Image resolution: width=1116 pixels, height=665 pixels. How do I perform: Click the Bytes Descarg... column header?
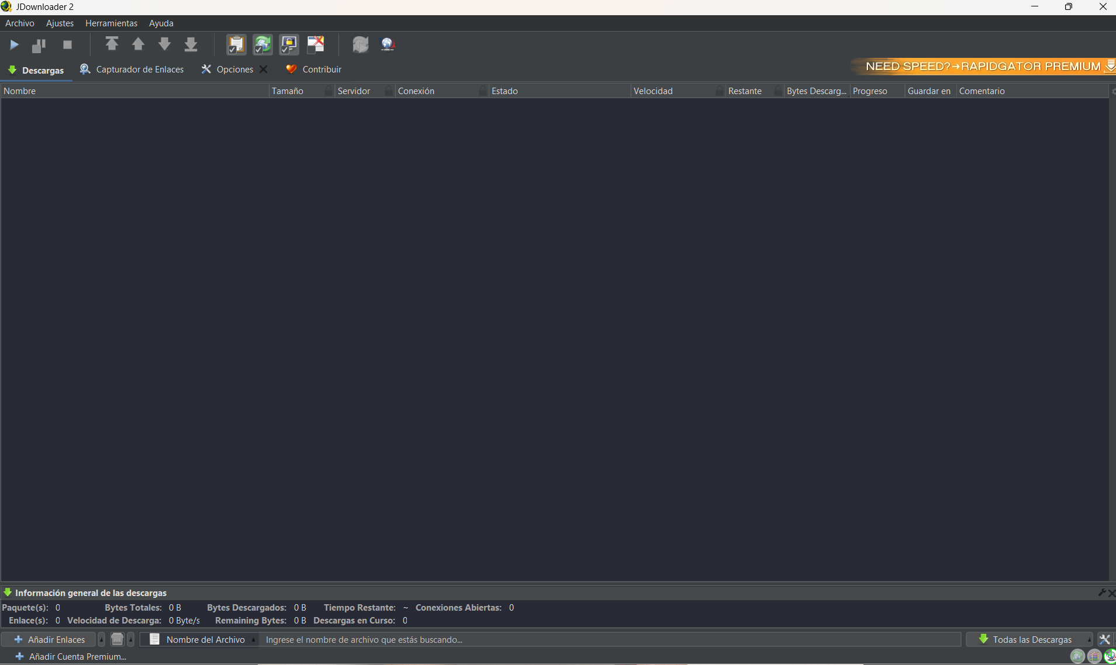click(817, 91)
